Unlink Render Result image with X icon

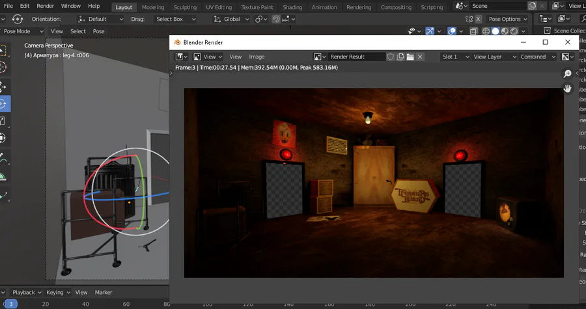pyautogui.click(x=420, y=57)
